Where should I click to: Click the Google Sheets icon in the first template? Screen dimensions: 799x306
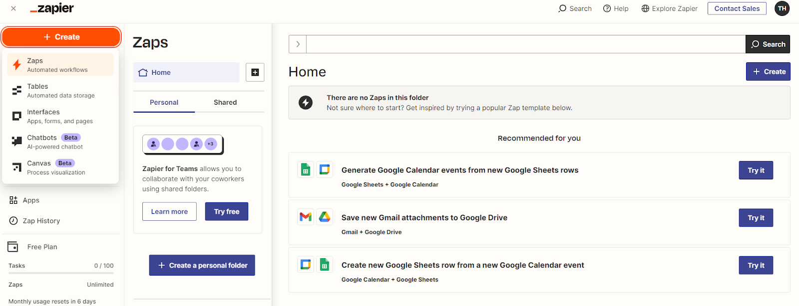pos(306,170)
